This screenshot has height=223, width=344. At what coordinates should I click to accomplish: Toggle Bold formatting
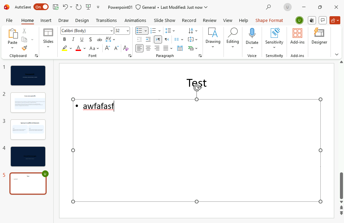pos(64,39)
